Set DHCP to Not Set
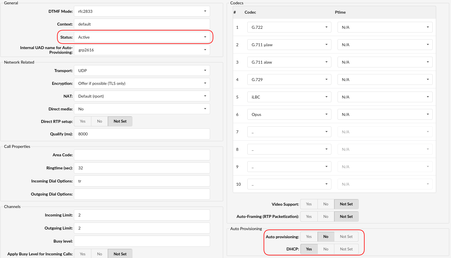Viewport: 451px width, 258px height. [x=346, y=249]
